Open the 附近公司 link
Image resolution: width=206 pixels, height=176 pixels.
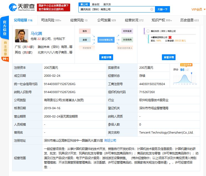(110, 141)
